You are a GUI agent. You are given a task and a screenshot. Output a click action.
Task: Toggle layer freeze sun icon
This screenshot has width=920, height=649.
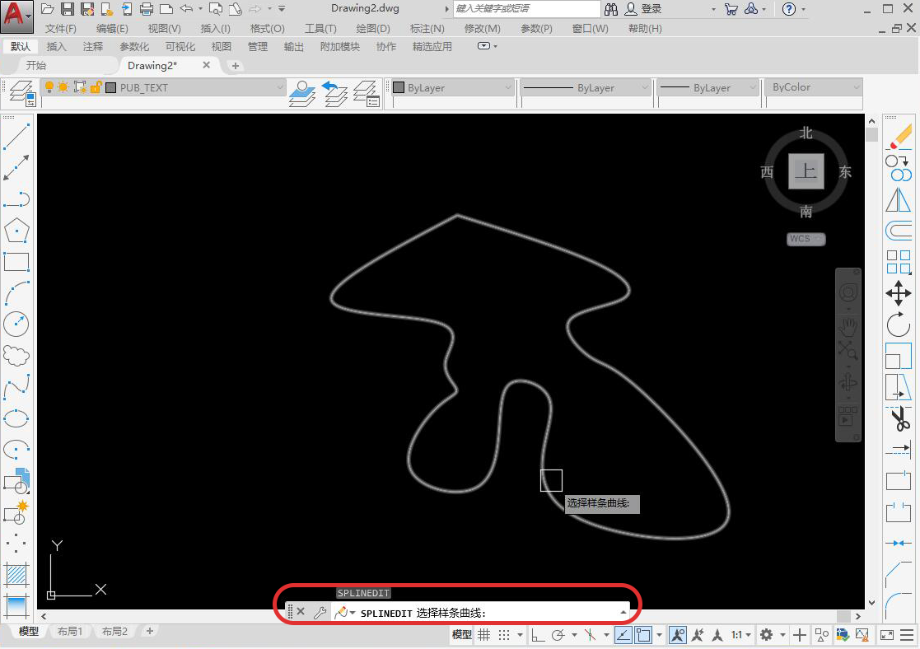coord(63,87)
